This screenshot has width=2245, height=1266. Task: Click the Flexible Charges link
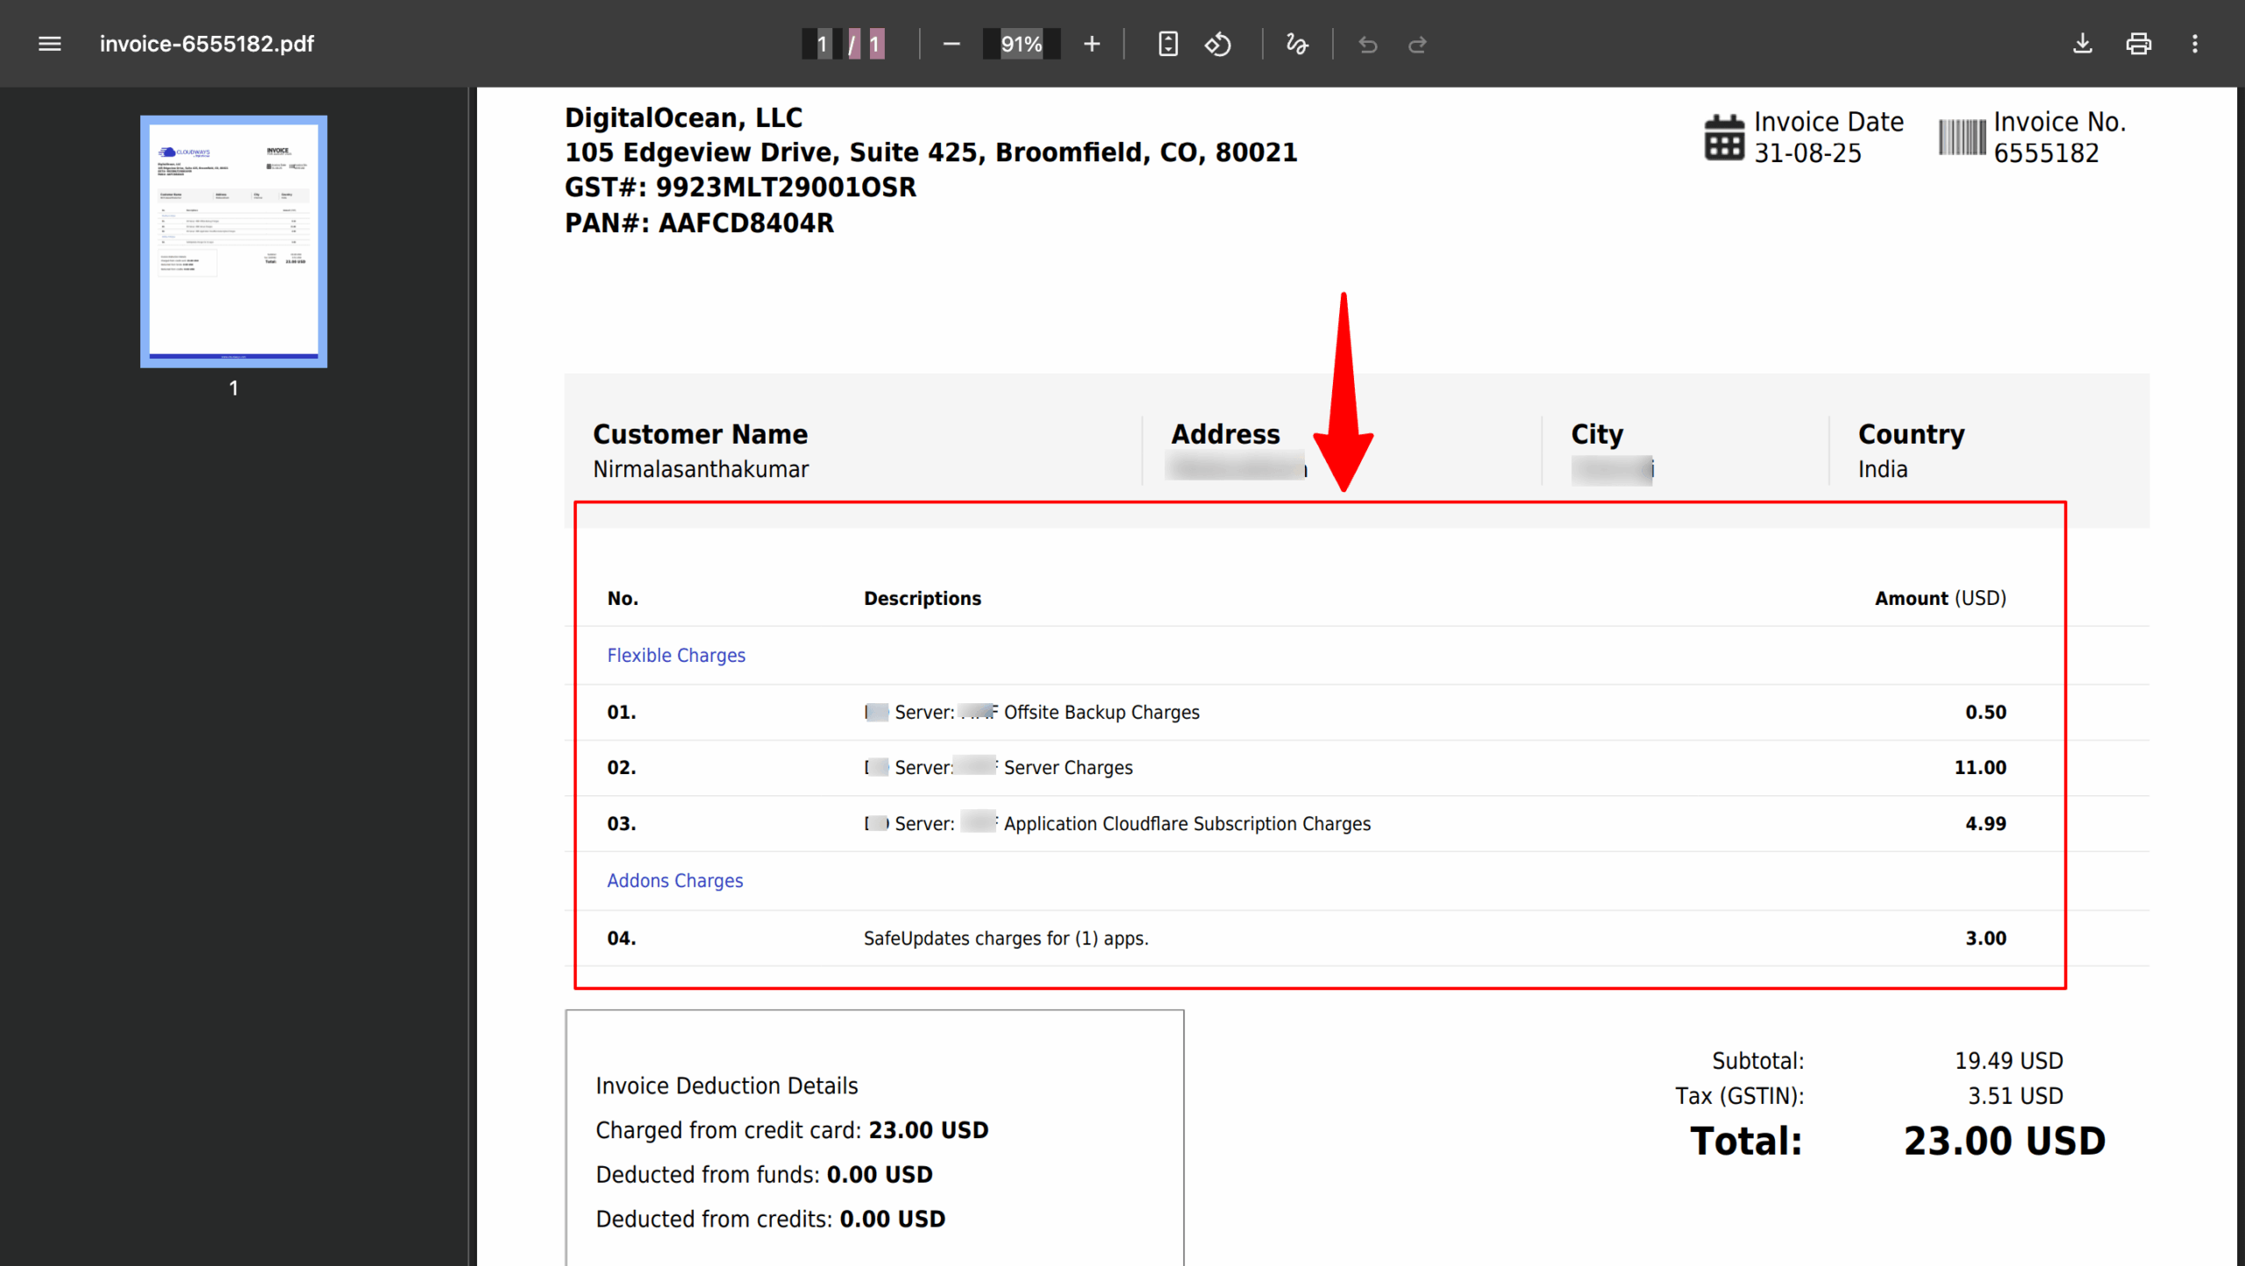(676, 655)
